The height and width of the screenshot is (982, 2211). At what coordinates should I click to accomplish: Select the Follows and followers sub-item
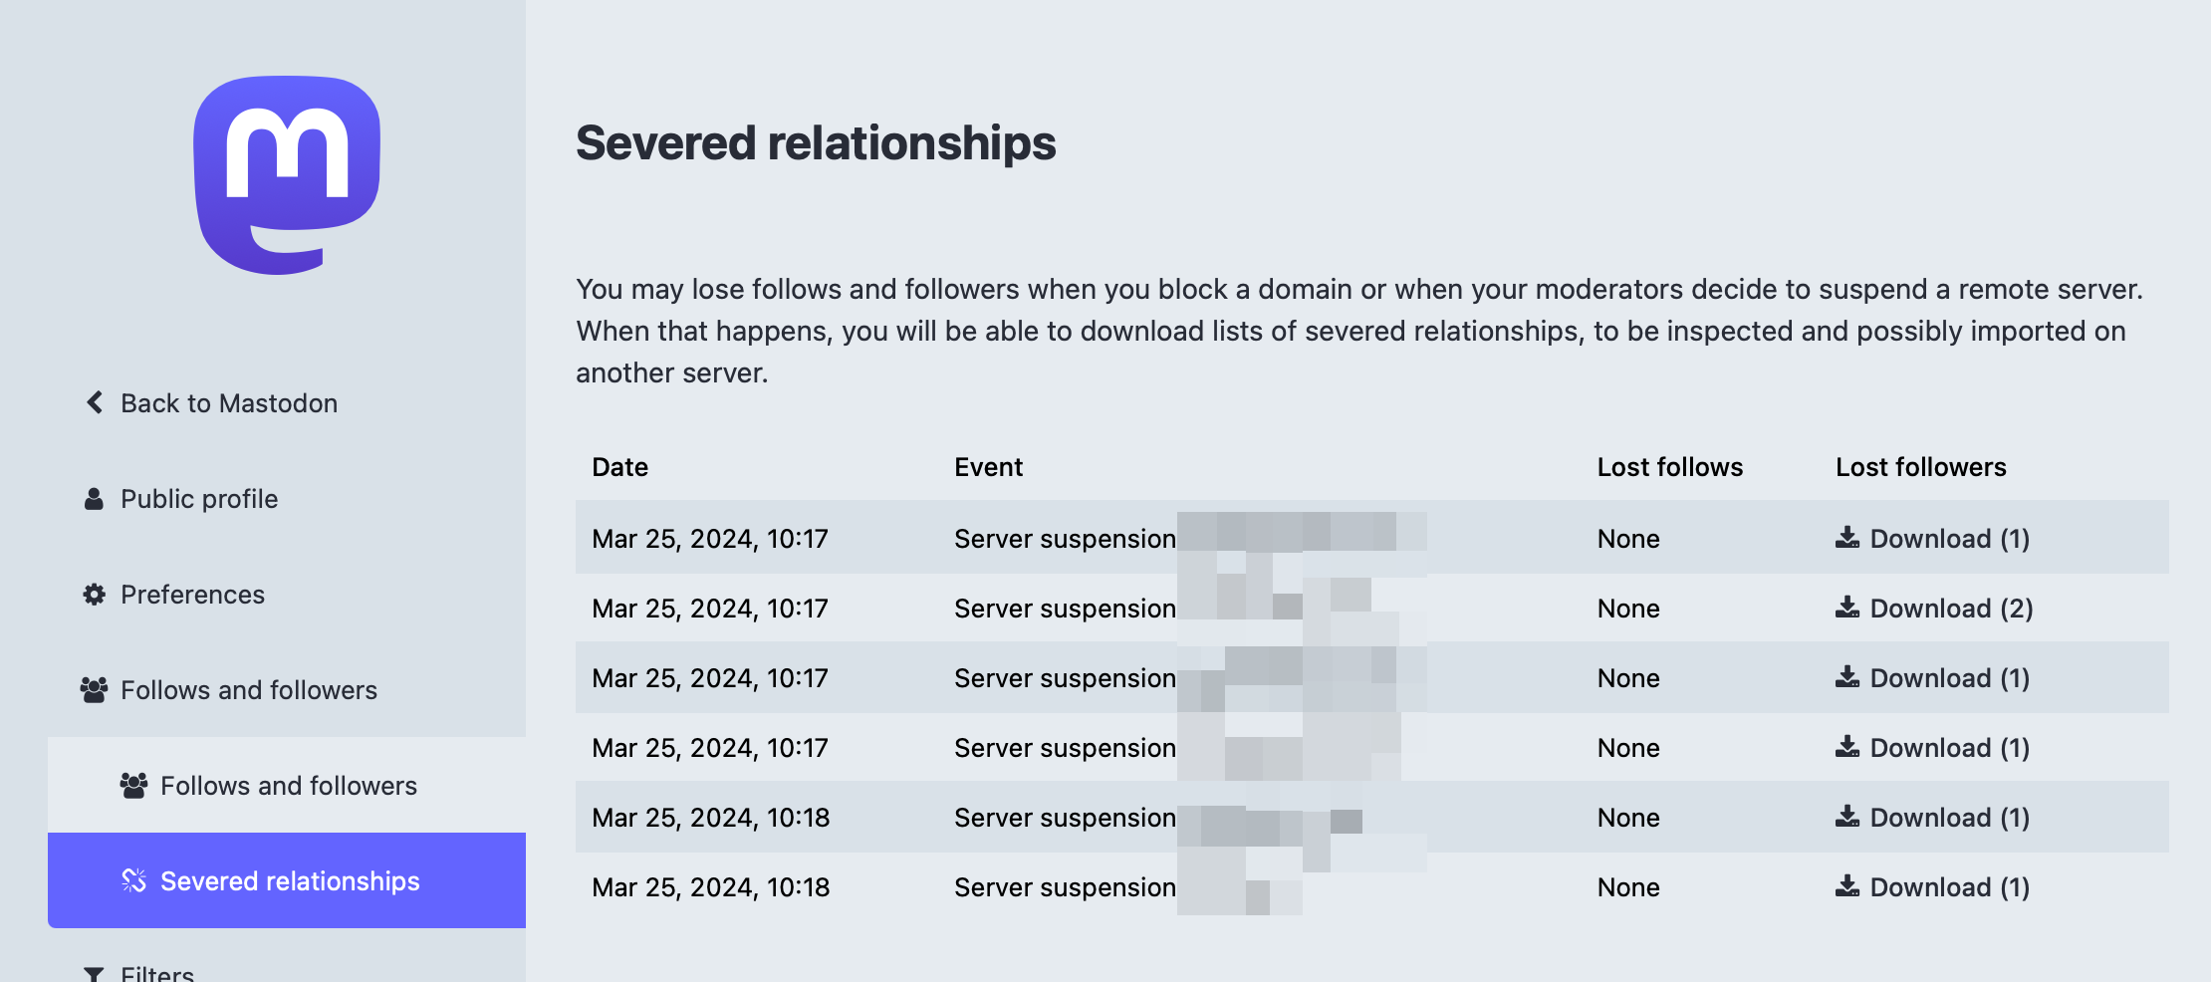tap(288, 786)
